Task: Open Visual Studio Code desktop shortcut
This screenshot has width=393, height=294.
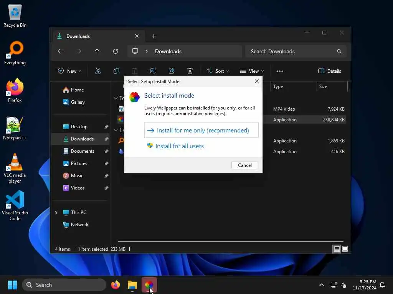Action: pyautogui.click(x=15, y=206)
